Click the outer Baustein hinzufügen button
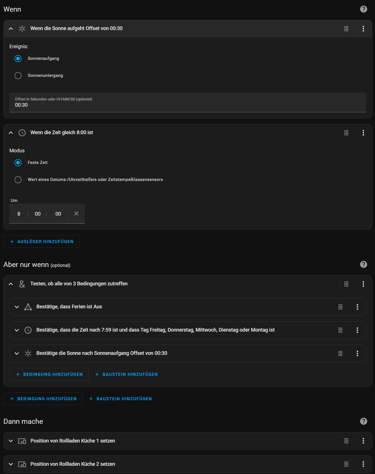The height and width of the screenshot is (474, 375). pos(121,399)
